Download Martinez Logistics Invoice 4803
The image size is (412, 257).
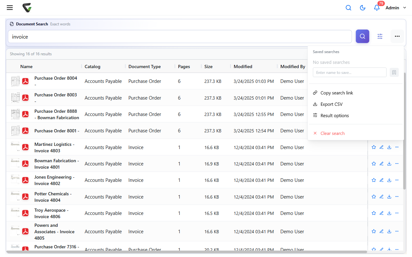(x=389, y=147)
